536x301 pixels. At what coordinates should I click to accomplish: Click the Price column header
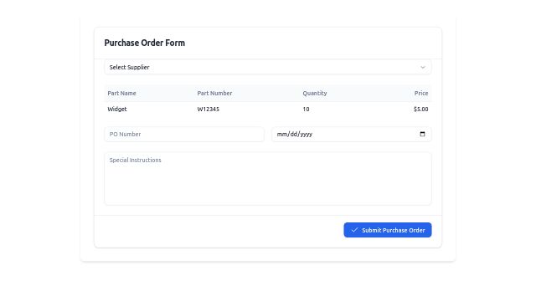point(421,93)
